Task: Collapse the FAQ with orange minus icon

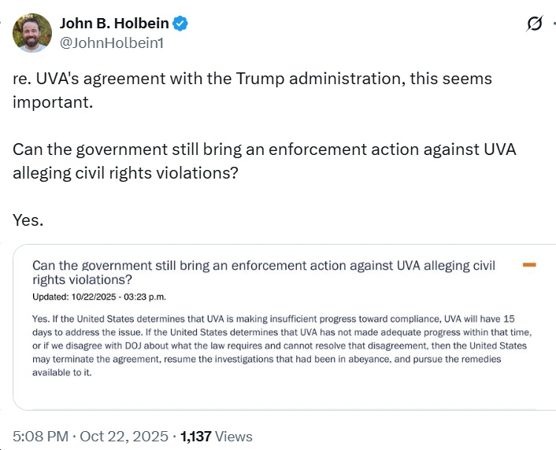Action: pos(529,265)
